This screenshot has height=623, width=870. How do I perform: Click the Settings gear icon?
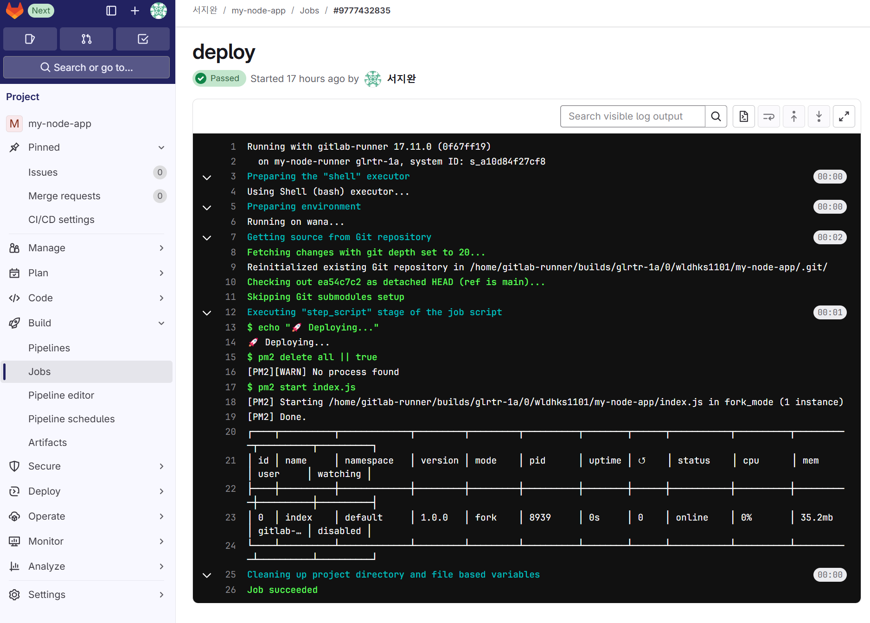pos(14,595)
